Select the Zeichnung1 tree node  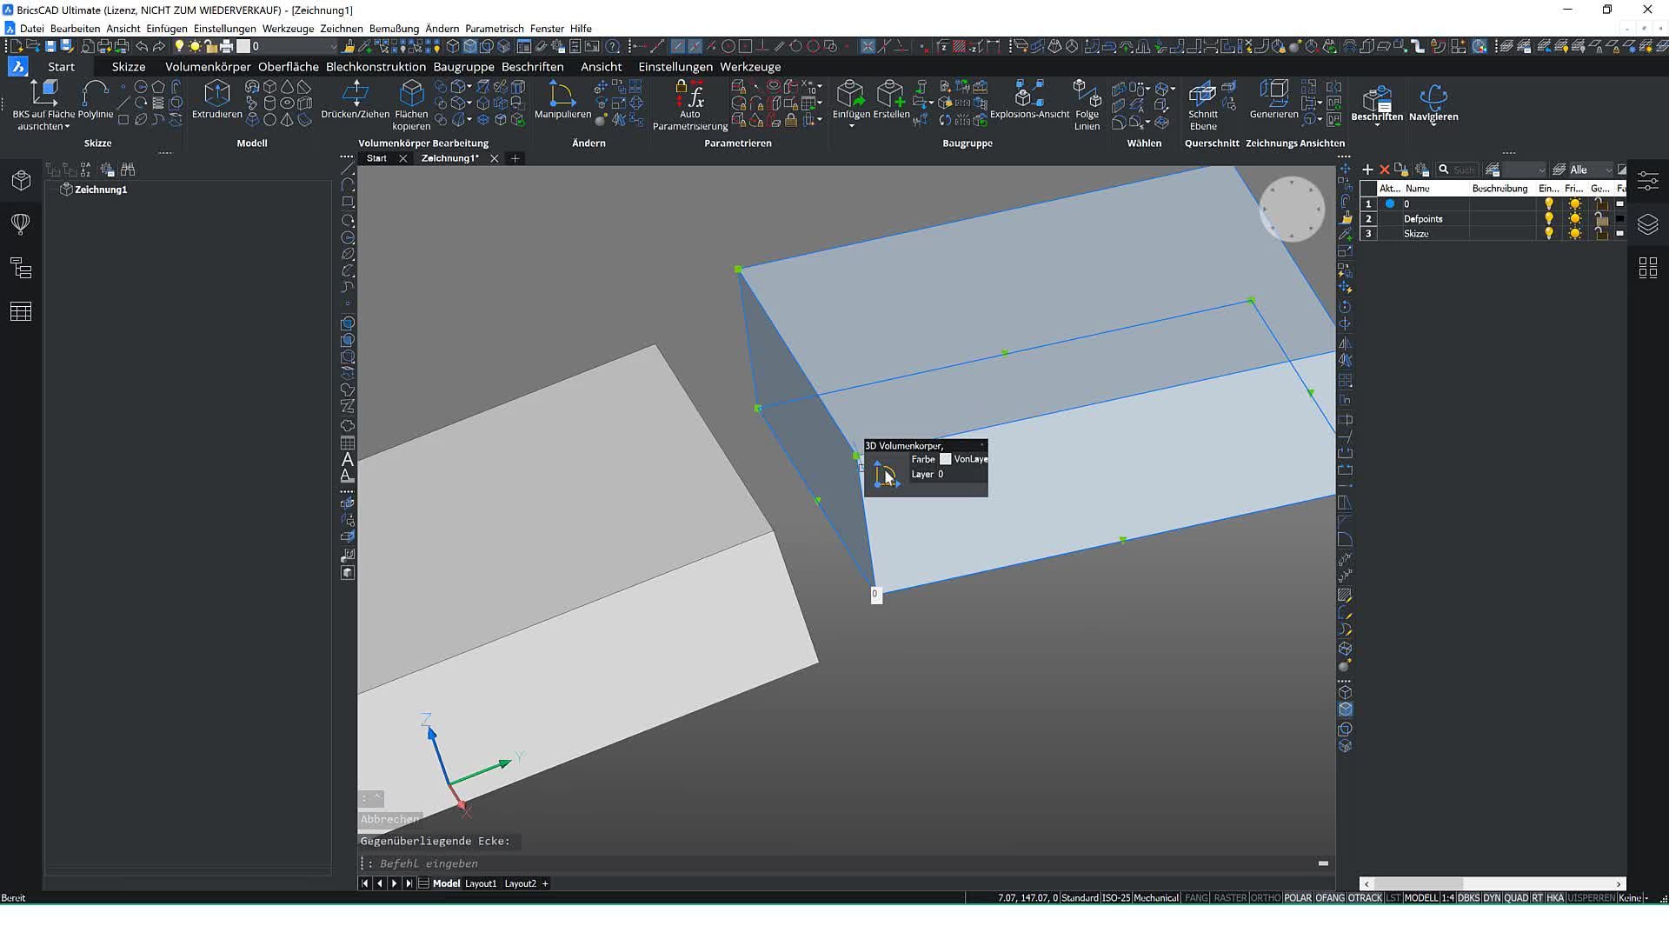point(100,190)
